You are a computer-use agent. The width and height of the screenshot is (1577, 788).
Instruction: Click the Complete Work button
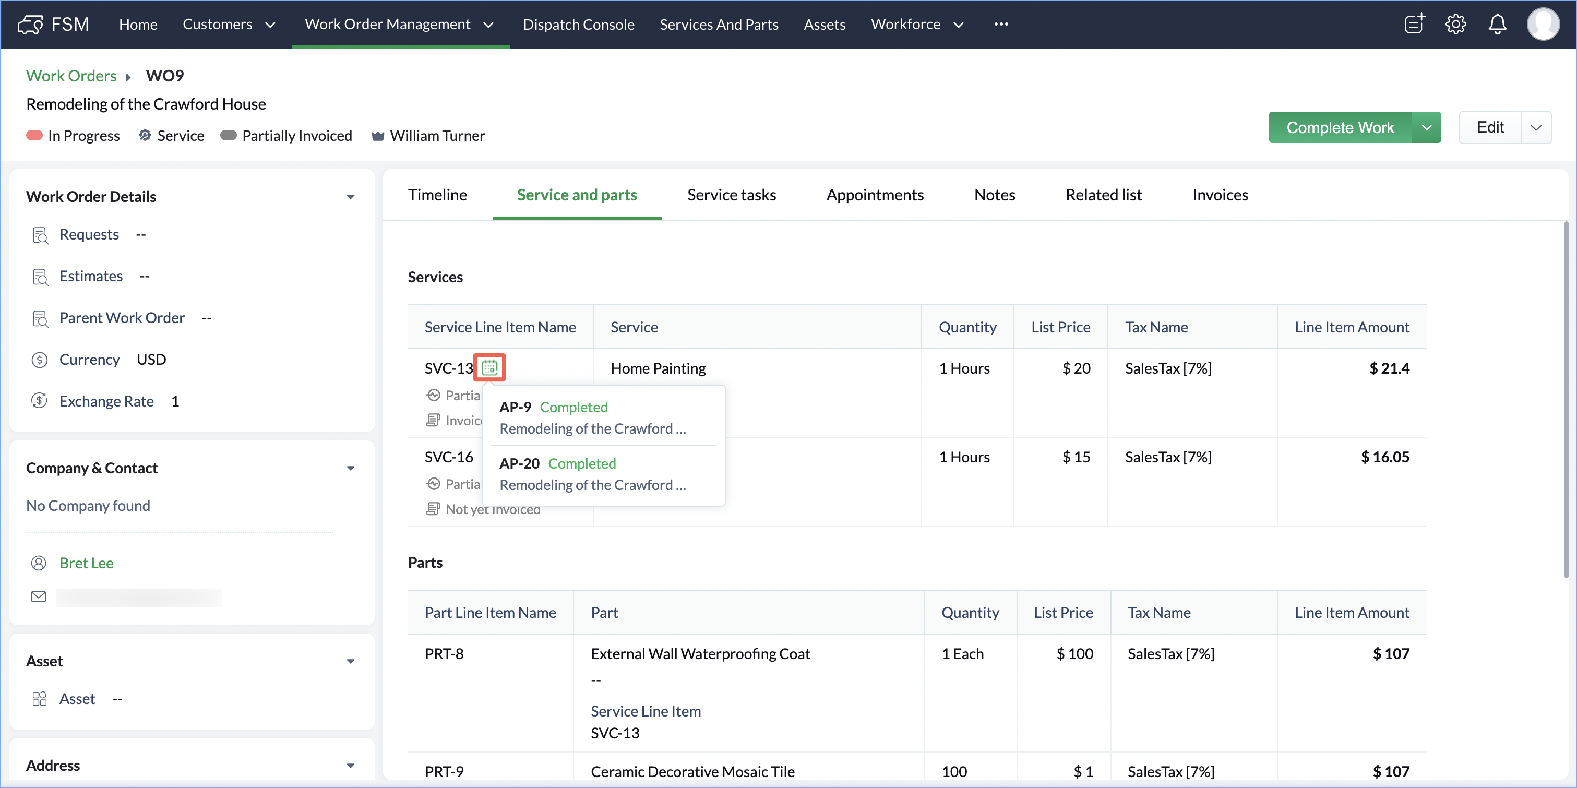(1340, 127)
